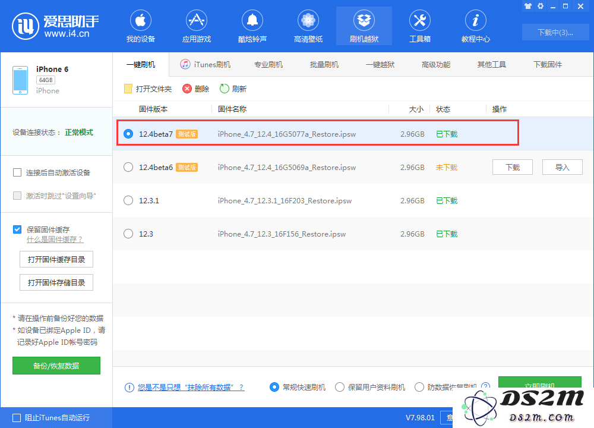Open the 抹除所有数据 help link

[x=191, y=388]
